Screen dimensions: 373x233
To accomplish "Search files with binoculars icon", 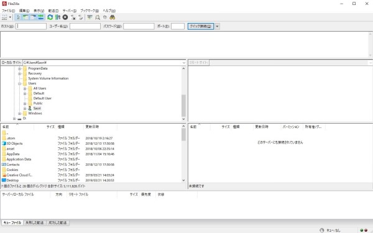I will pyautogui.click(x=113, y=17).
